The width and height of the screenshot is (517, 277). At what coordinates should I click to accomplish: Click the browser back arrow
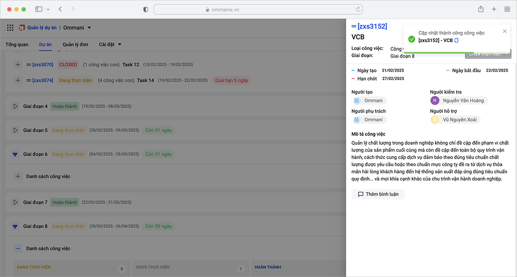tap(60, 9)
